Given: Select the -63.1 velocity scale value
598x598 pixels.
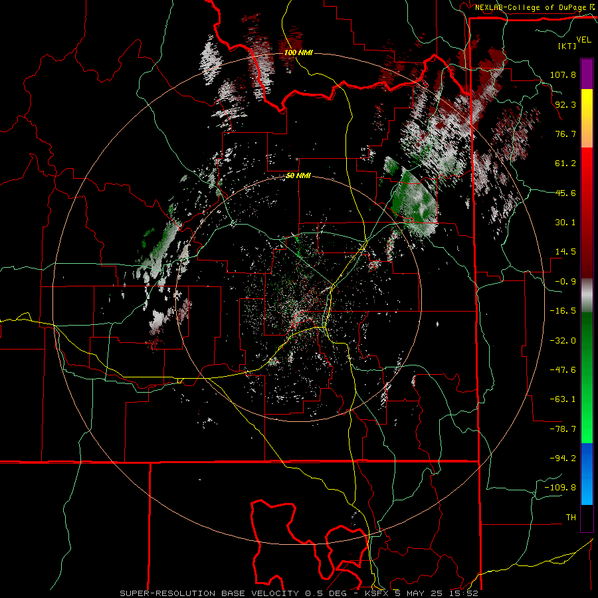Looking at the screenshot, I should click(x=563, y=399).
